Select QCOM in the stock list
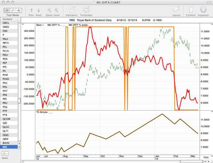 click(x=9, y=119)
